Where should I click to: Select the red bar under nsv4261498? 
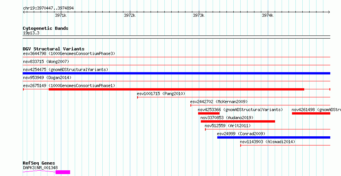click(x=311, y=113)
